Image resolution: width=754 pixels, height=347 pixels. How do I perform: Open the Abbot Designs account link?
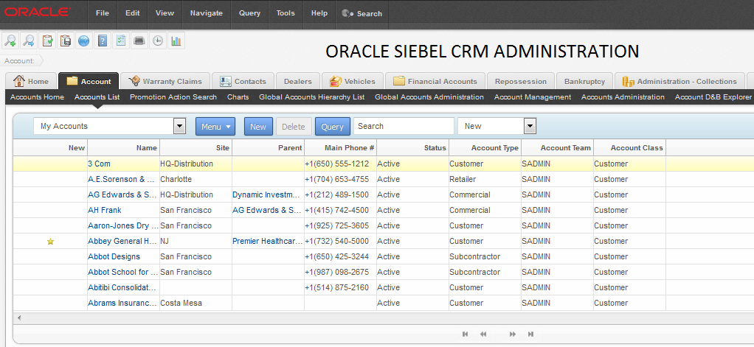114,257
